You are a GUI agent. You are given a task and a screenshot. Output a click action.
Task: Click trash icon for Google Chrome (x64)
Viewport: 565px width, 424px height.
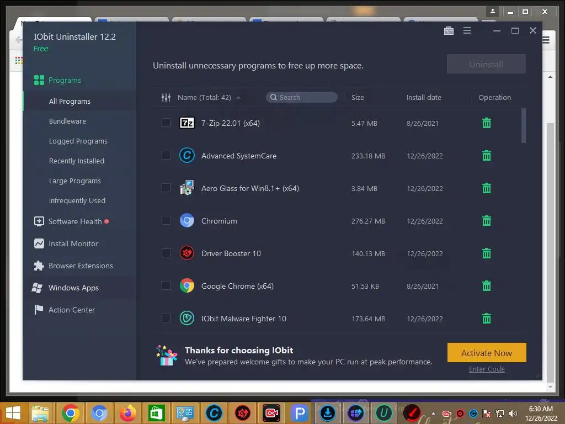pyautogui.click(x=487, y=286)
